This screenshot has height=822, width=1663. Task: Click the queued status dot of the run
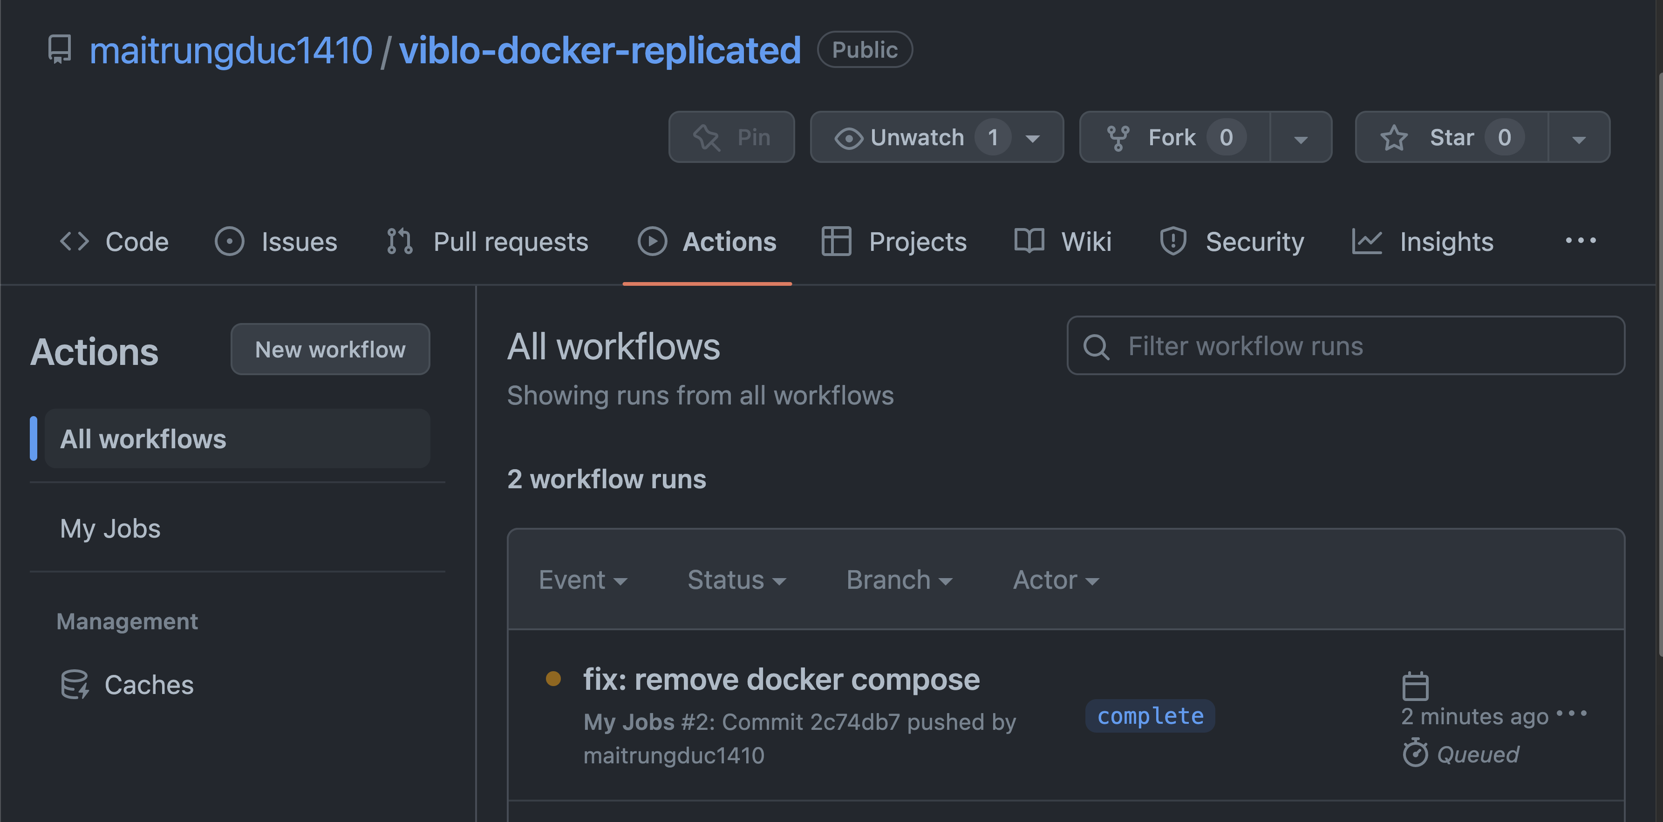(553, 679)
